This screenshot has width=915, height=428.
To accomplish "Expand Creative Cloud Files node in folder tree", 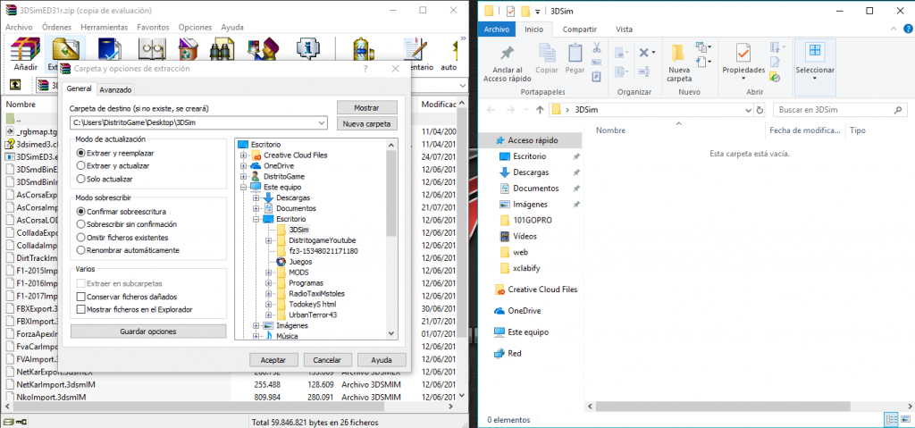I will (x=243, y=155).
